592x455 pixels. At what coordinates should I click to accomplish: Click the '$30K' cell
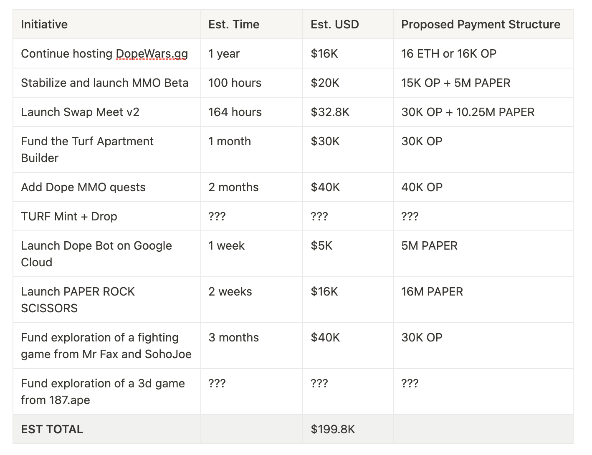click(x=348, y=149)
